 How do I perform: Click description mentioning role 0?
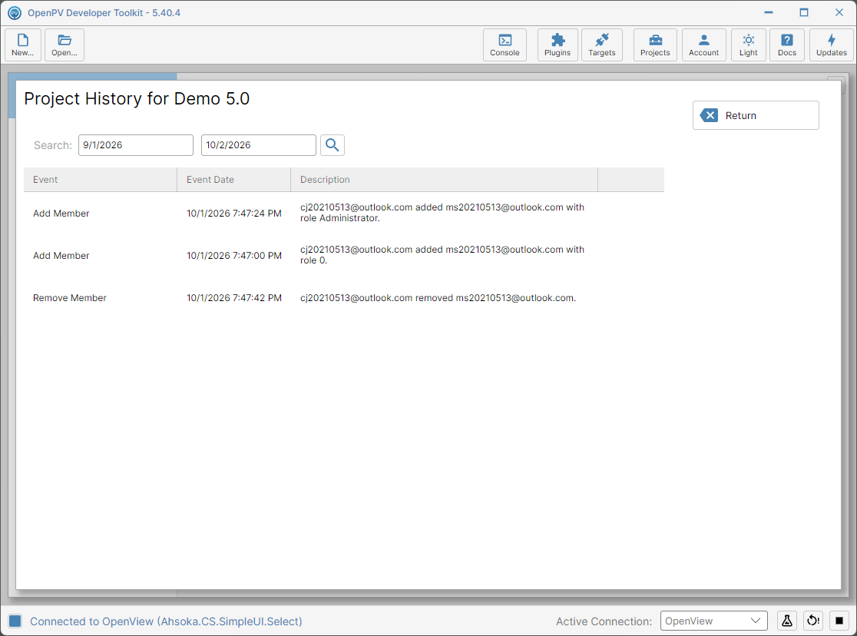(x=442, y=255)
